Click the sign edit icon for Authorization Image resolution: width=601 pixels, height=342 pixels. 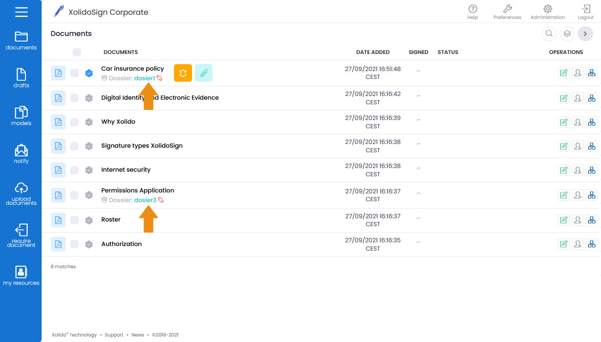564,244
